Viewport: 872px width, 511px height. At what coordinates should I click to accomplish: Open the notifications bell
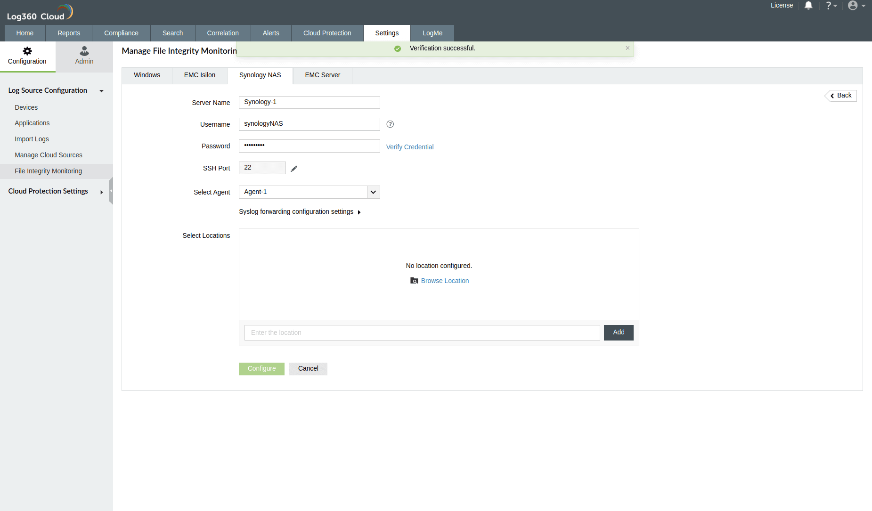point(808,6)
